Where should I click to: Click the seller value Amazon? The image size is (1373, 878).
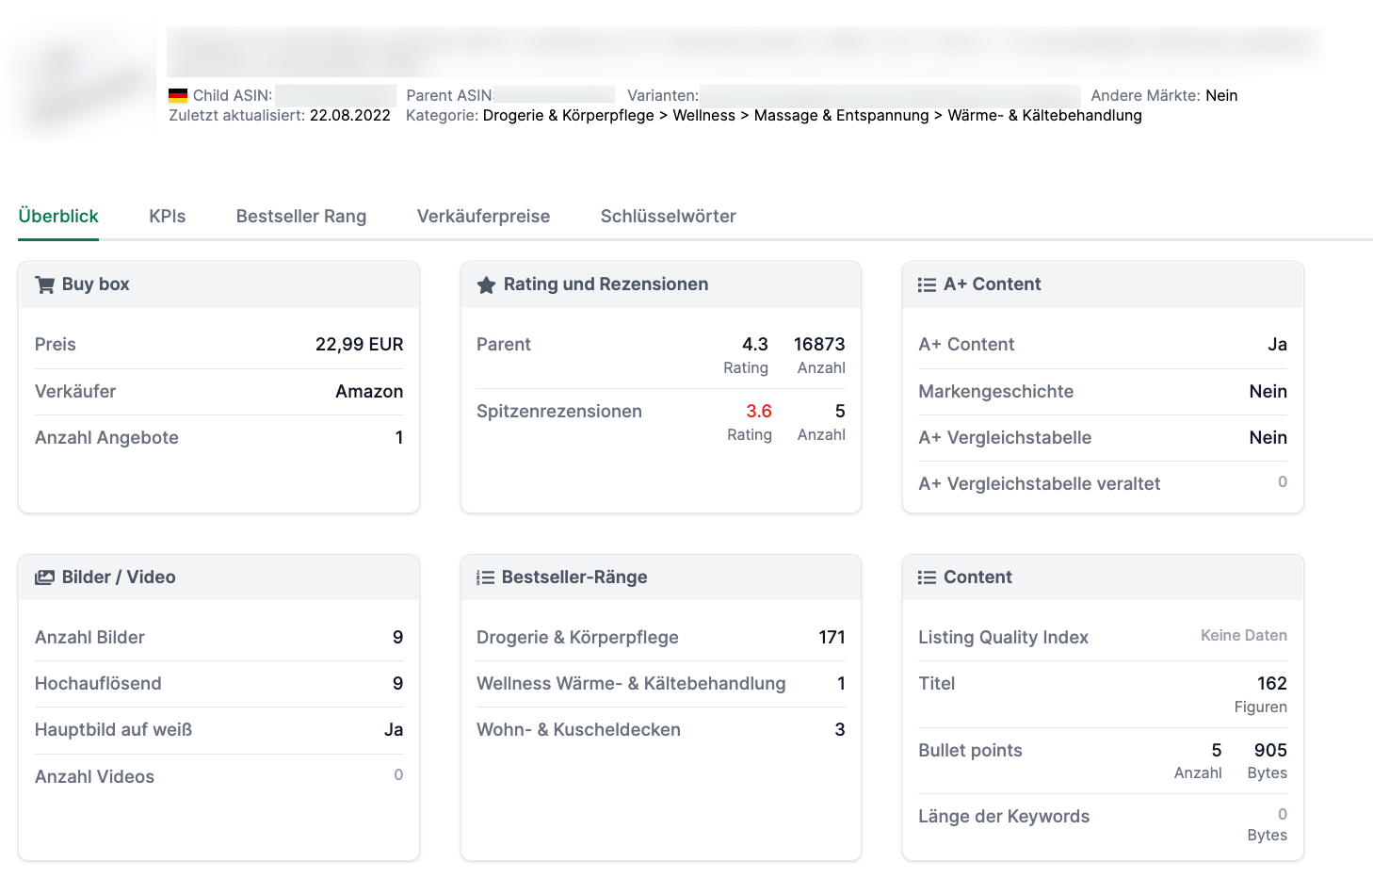(x=369, y=392)
